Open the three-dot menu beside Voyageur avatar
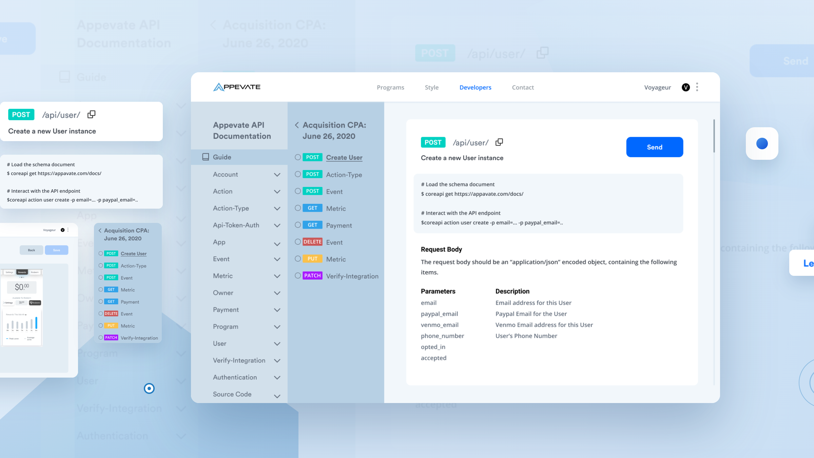The image size is (814, 458). point(697,87)
